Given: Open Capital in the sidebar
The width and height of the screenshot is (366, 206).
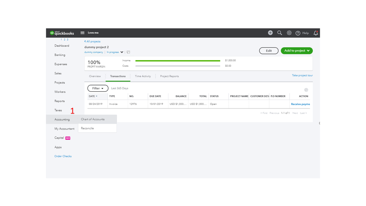Looking at the screenshot, I should tap(59, 138).
